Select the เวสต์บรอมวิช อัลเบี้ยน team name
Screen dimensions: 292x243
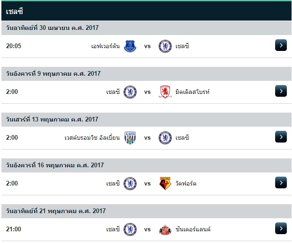pos(92,138)
